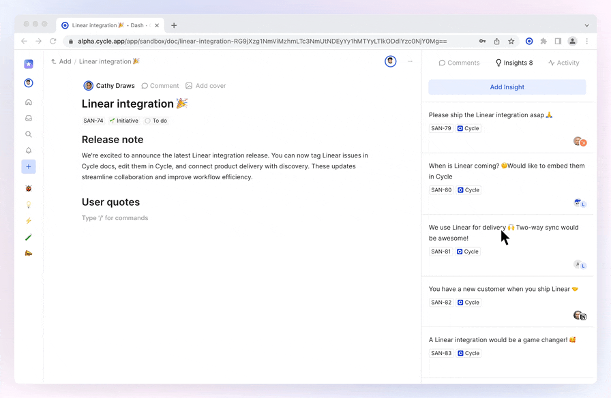Click the Cycle extension icon in the browser toolbar
The image size is (611, 398).
pos(529,42)
